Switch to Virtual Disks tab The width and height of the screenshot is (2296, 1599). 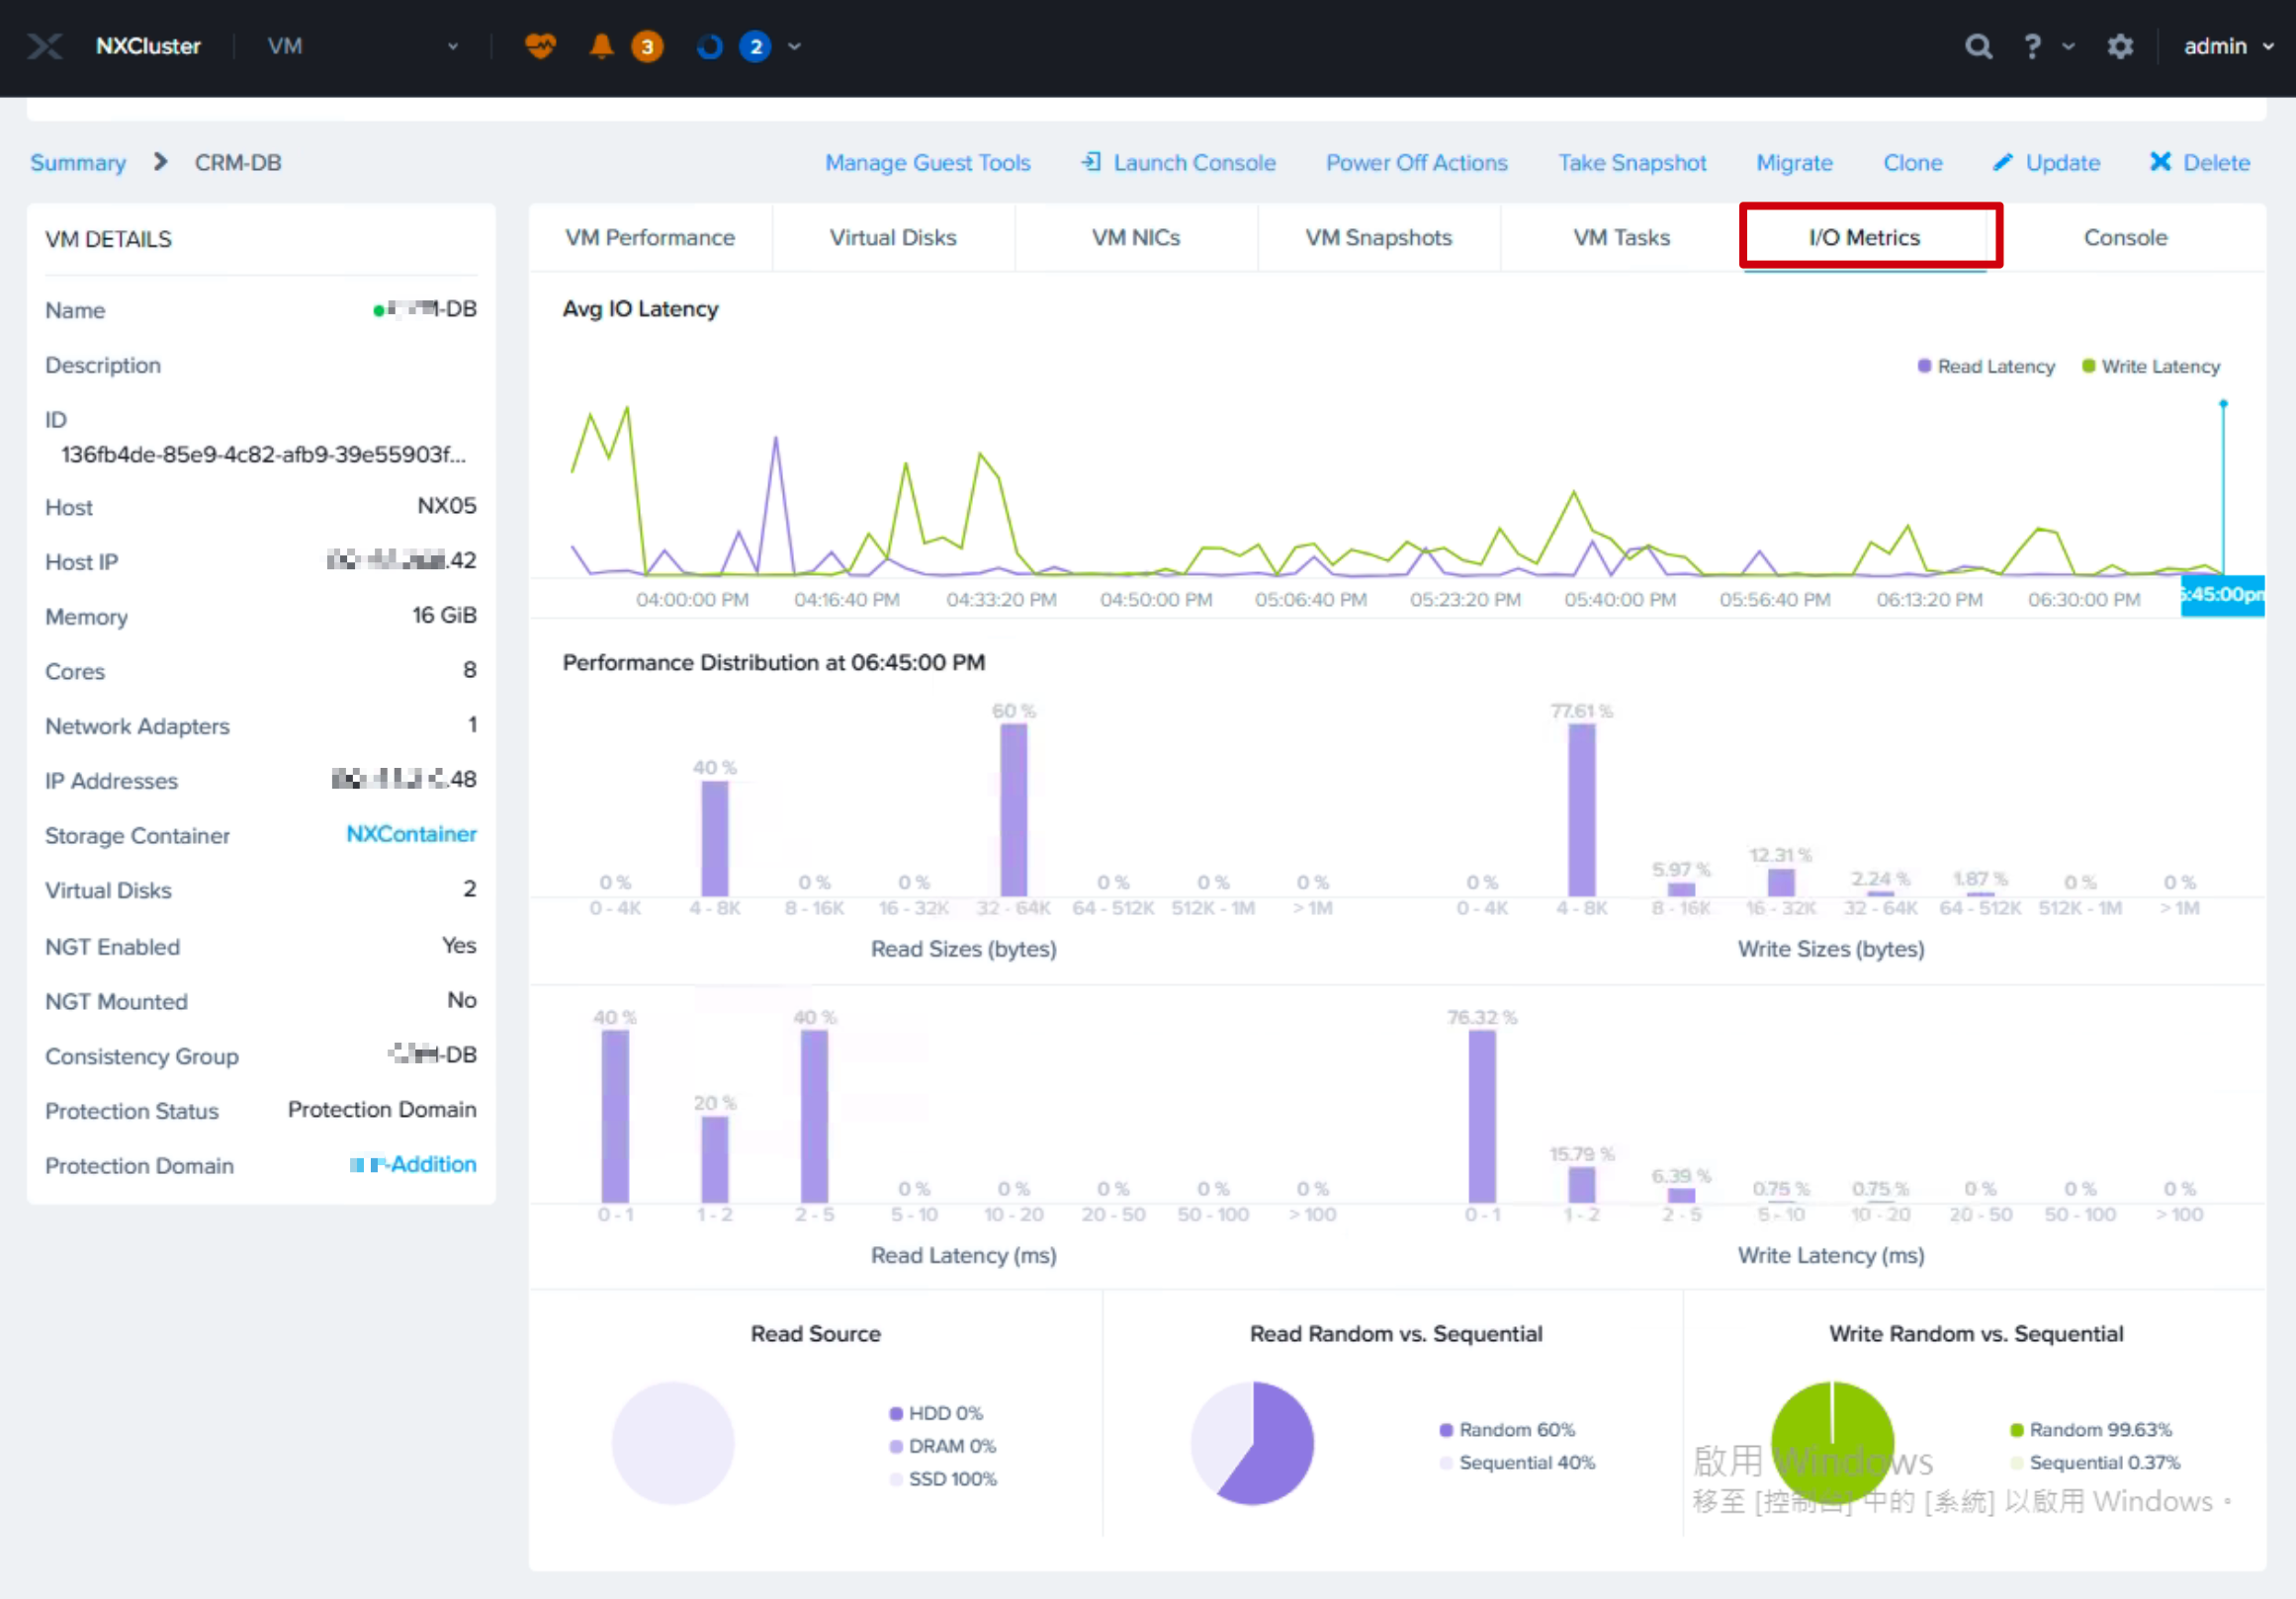coord(893,238)
